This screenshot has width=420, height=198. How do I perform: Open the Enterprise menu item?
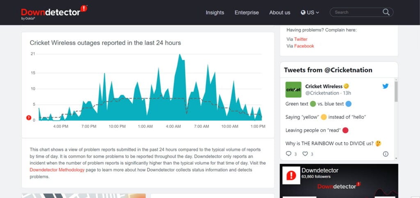[247, 13]
